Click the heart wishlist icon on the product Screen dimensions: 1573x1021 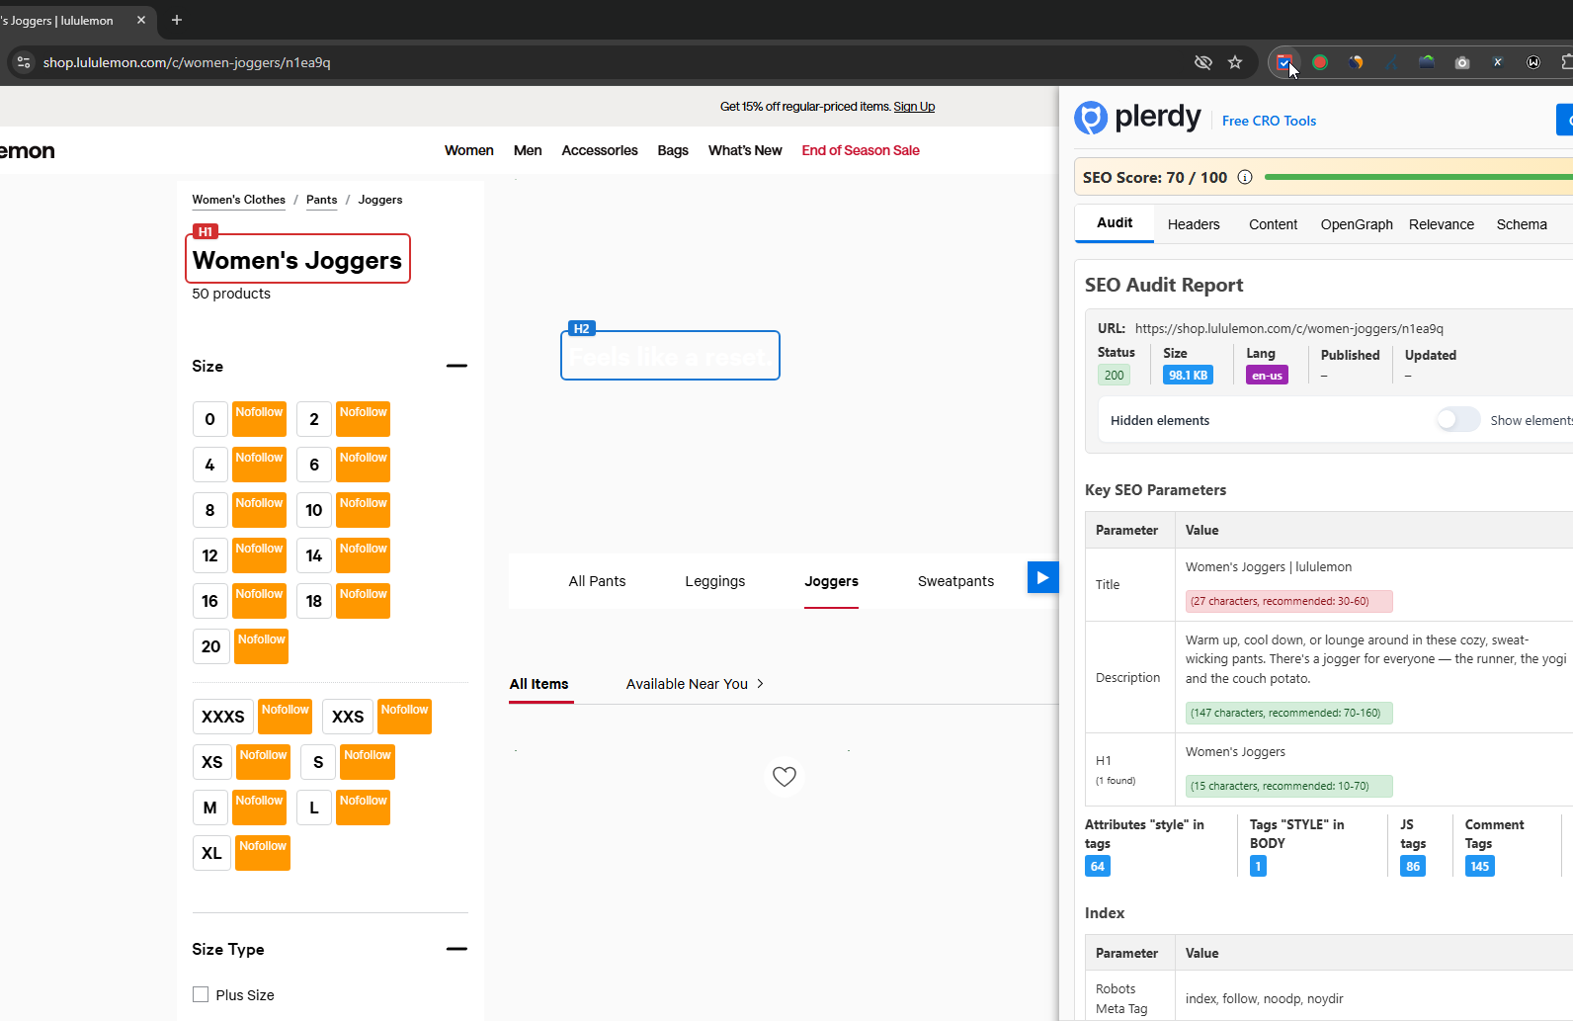pos(785,777)
